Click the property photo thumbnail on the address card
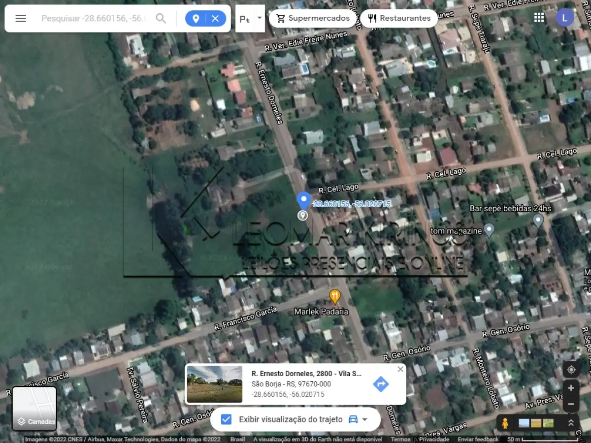The width and height of the screenshot is (591, 443). [x=214, y=384]
